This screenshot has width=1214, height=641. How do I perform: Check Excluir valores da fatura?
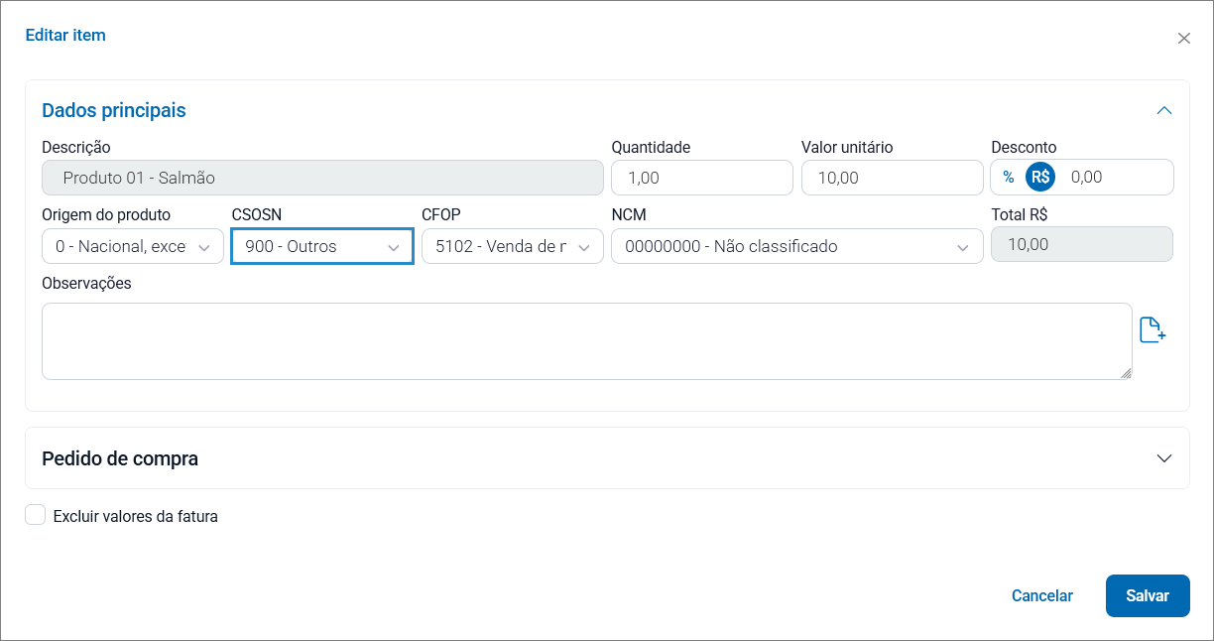(x=36, y=515)
